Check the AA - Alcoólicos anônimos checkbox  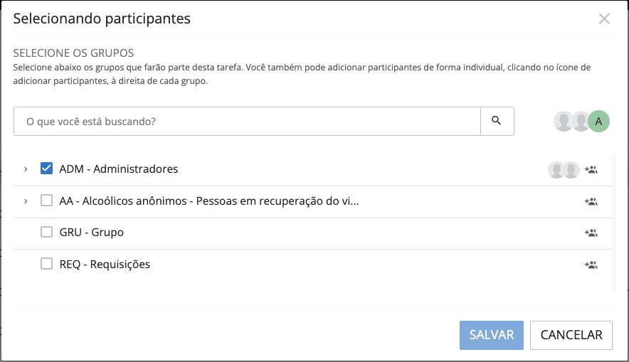pos(47,201)
